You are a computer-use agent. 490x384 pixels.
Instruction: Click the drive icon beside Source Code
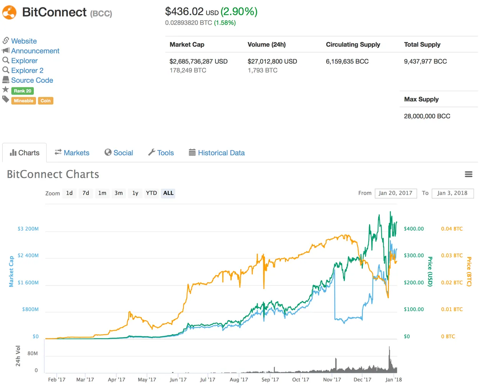[6, 80]
